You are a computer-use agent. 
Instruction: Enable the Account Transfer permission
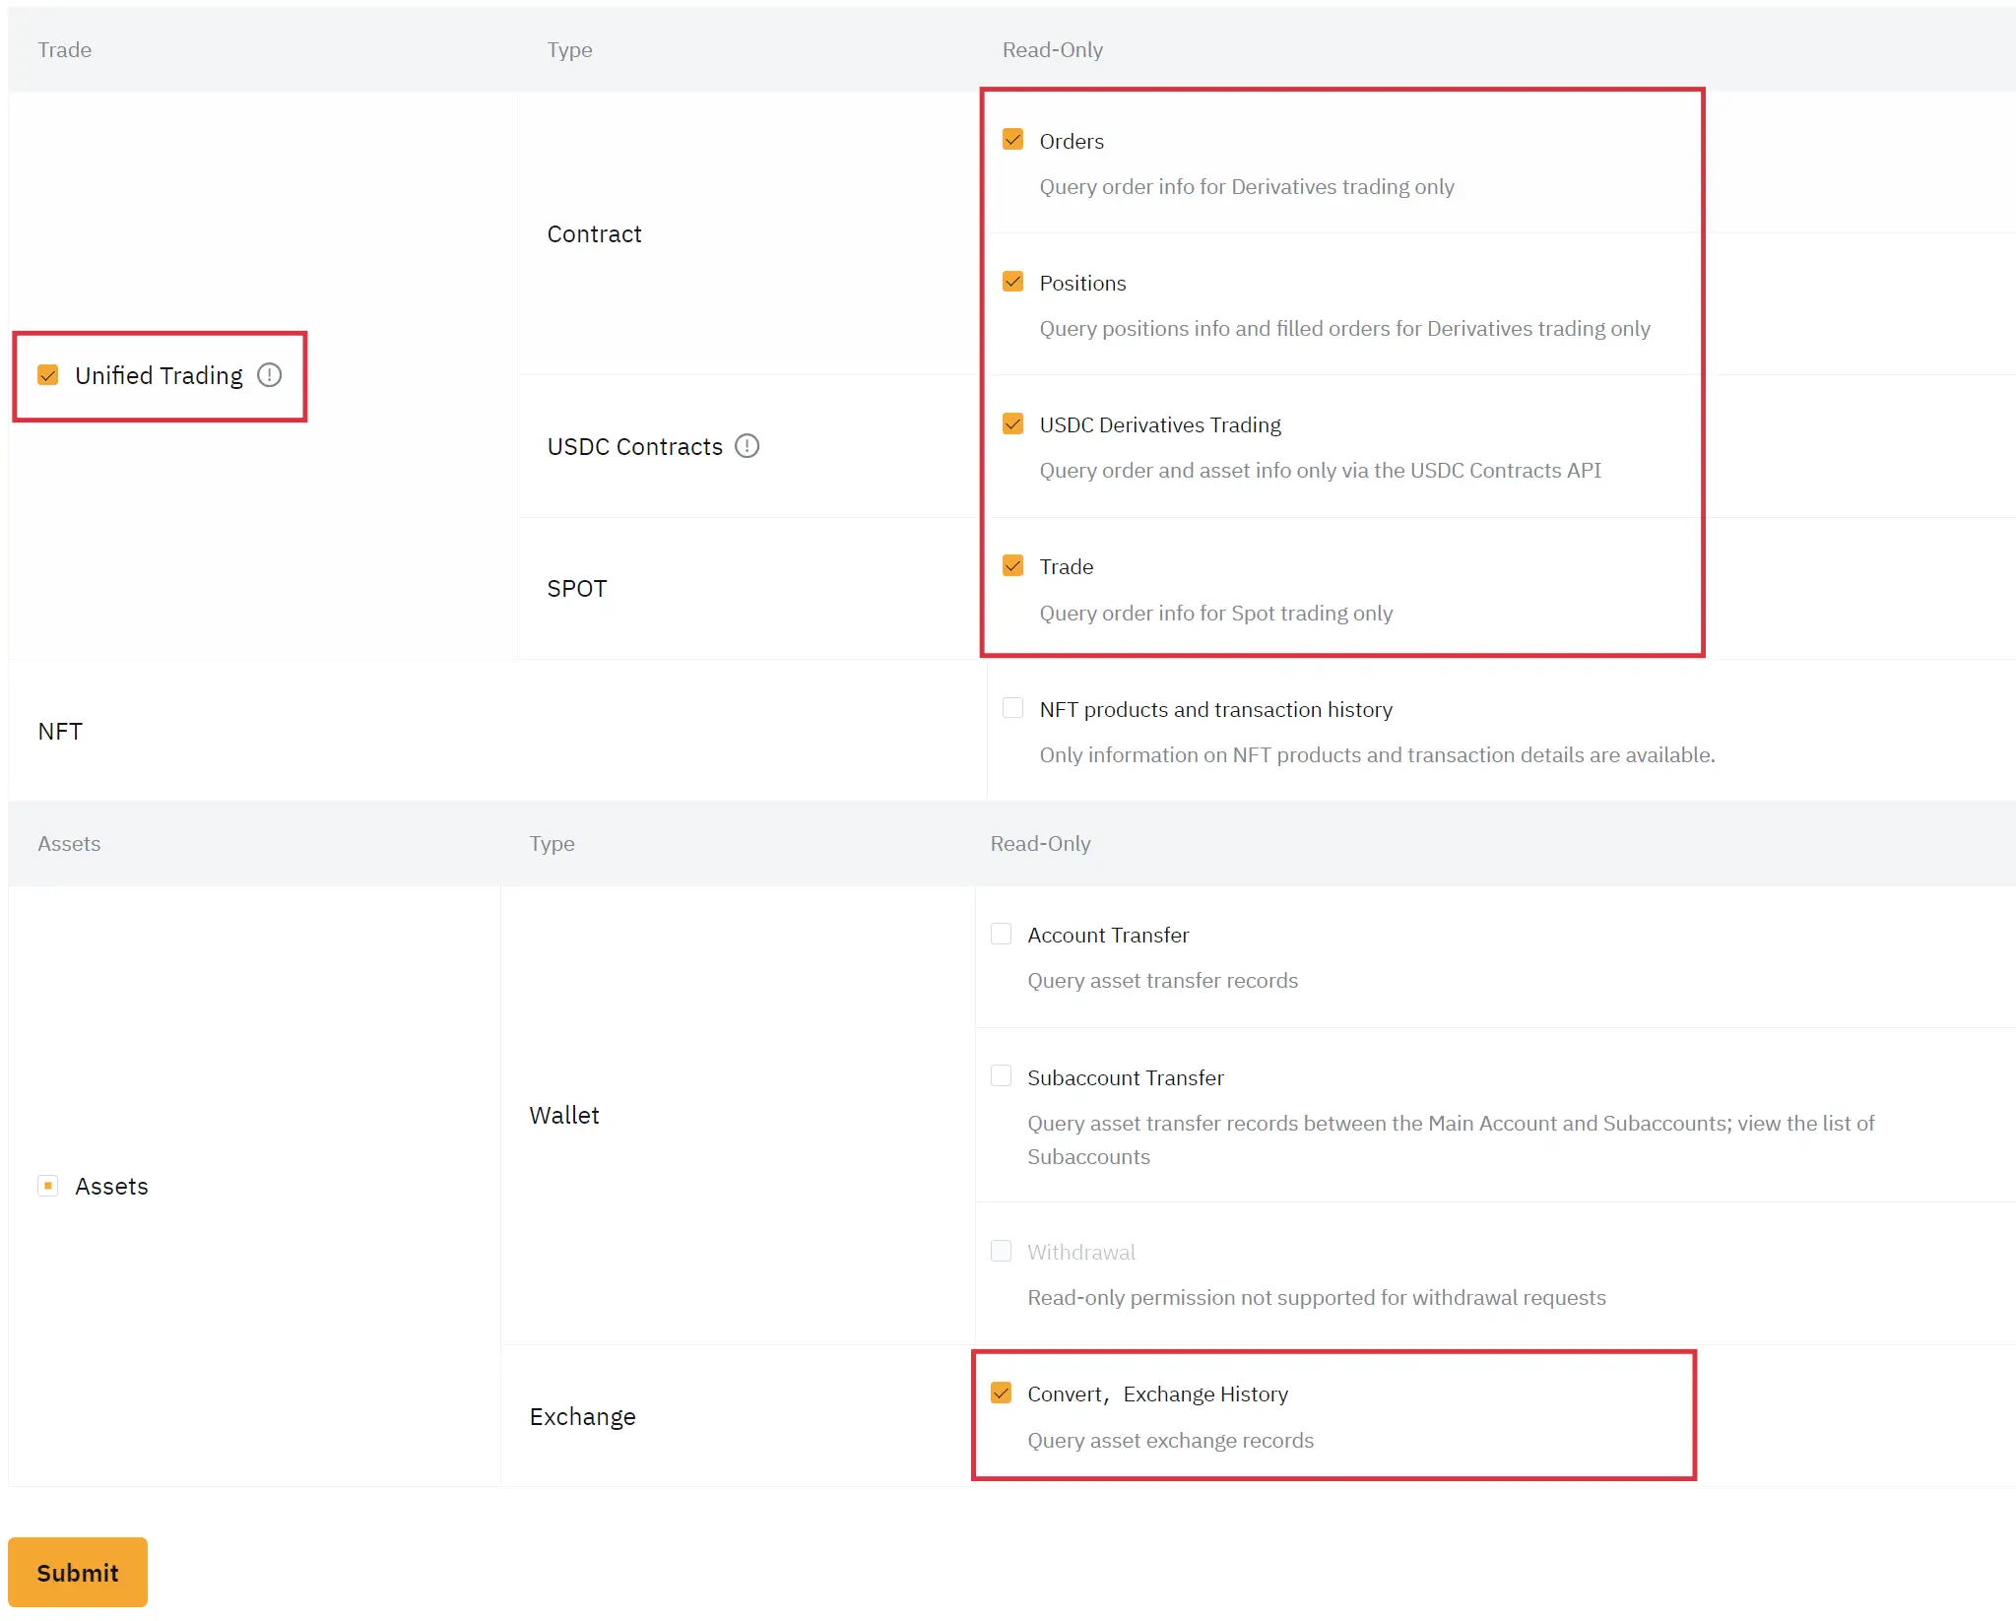pos(1001,933)
